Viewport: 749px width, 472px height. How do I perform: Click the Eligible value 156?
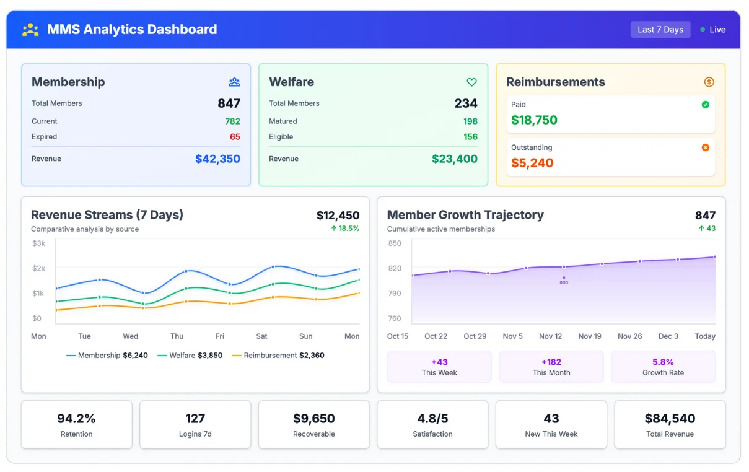[470, 137]
